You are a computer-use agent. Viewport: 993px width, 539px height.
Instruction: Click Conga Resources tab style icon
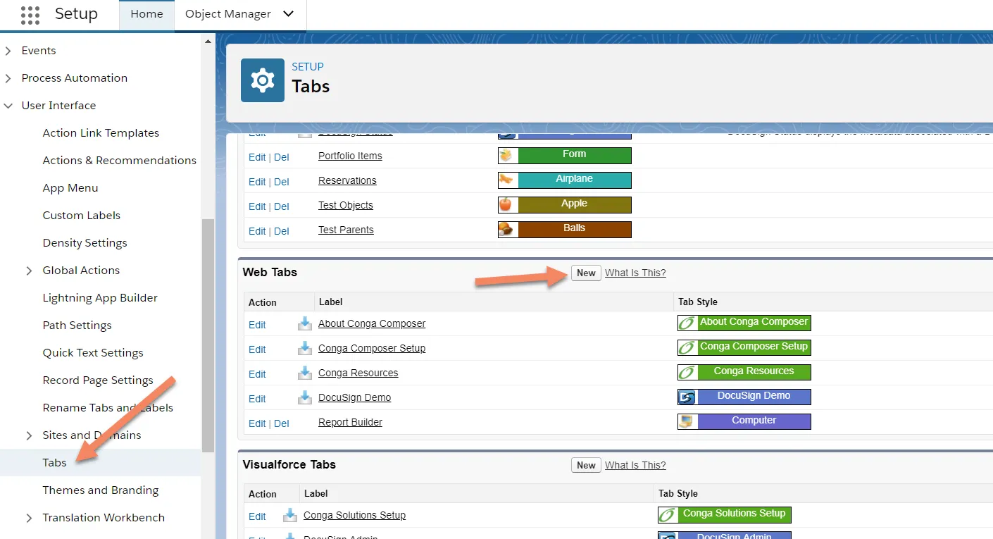tap(687, 372)
